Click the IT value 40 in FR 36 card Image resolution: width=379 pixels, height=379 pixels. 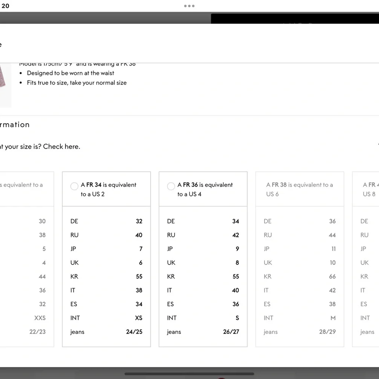pos(235,290)
